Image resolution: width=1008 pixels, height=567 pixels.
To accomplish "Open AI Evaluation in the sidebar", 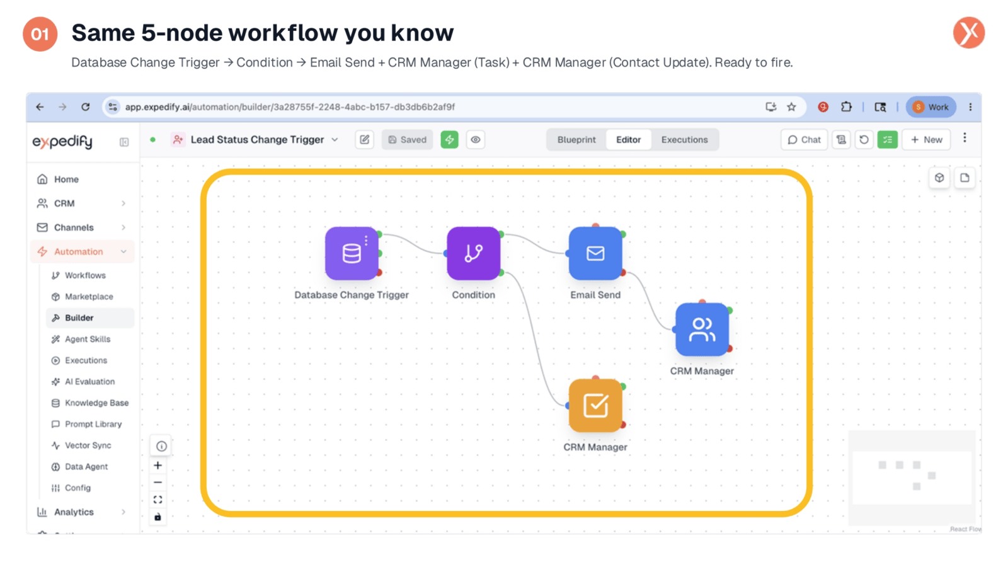I will (x=89, y=382).
